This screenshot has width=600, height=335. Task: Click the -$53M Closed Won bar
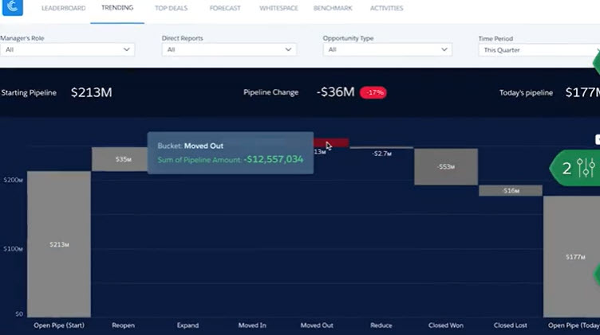(x=445, y=166)
